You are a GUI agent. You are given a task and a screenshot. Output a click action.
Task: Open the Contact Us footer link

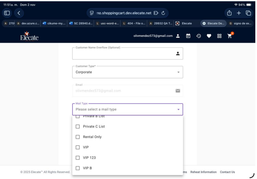click(228, 172)
